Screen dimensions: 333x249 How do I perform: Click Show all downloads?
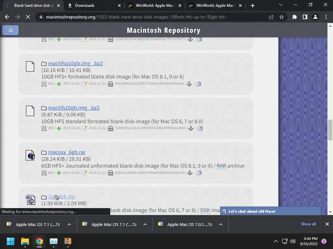(x=308, y=224)
